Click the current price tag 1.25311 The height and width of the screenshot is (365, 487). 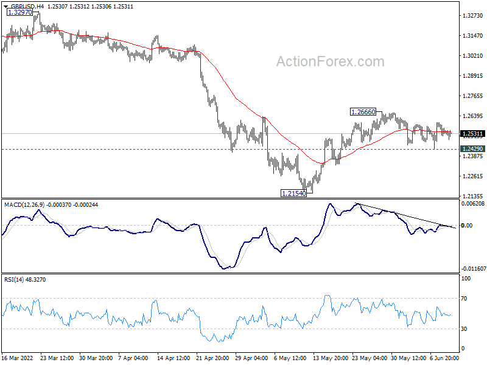(472, 134)
